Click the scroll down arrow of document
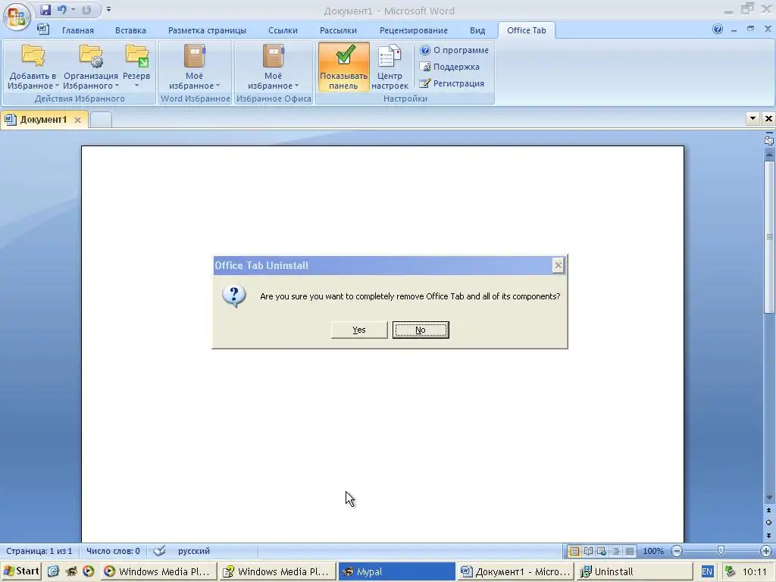 pos(768,497)
